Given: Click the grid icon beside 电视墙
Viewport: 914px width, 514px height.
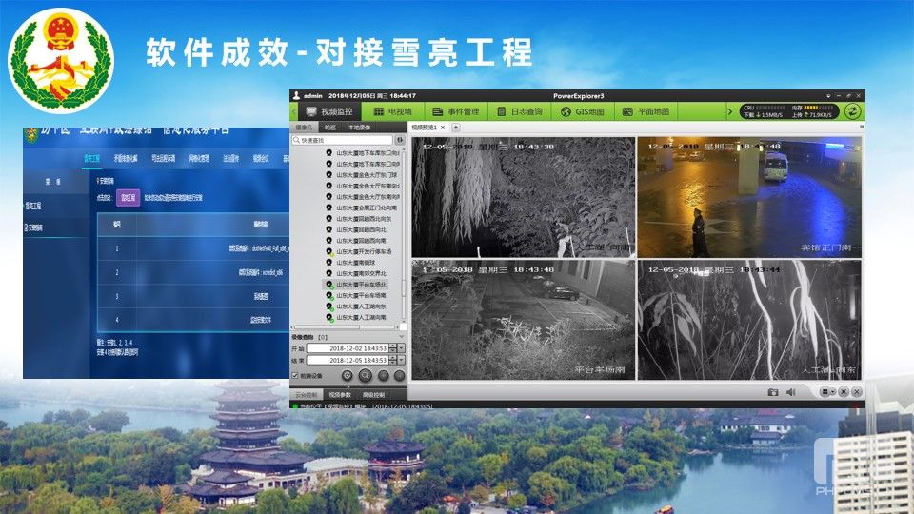Looking at the screenshot, I should 378,111.
